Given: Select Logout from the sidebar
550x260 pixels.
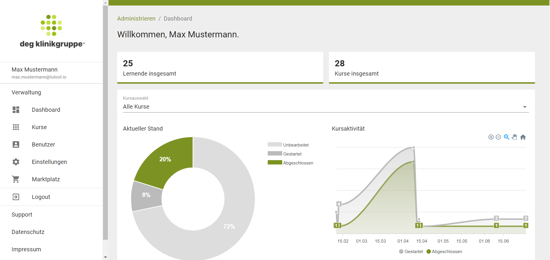Looking at the screenshot, I should [x=41, y=197].
